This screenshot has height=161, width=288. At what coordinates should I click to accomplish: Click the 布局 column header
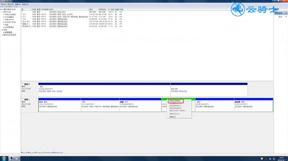34,9
